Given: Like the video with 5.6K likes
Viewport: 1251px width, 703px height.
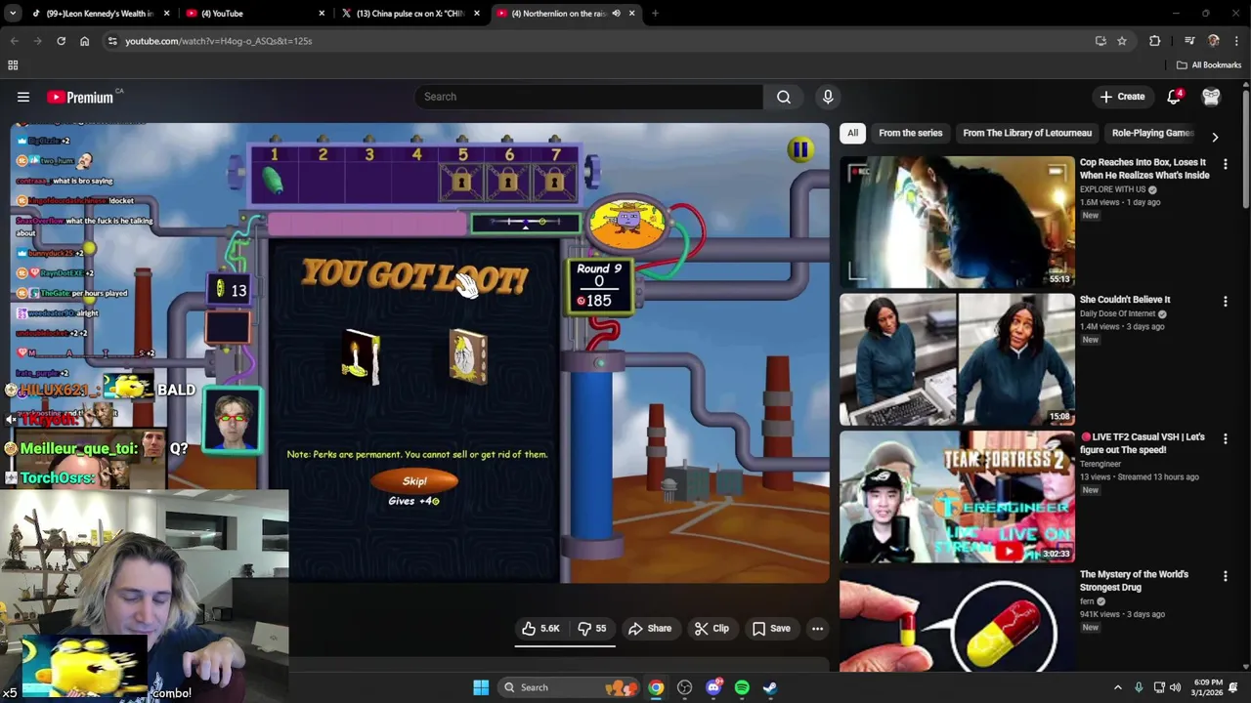Looking at the screenshot, I should [540, 629].
